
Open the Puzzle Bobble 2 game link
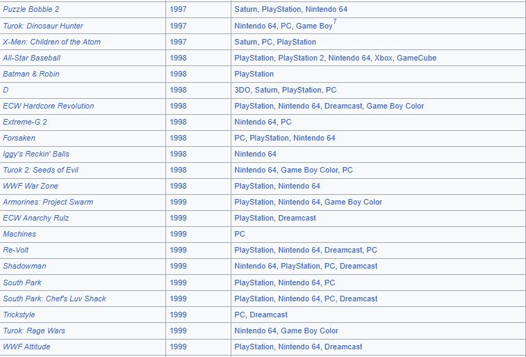[x=31, y=10]
